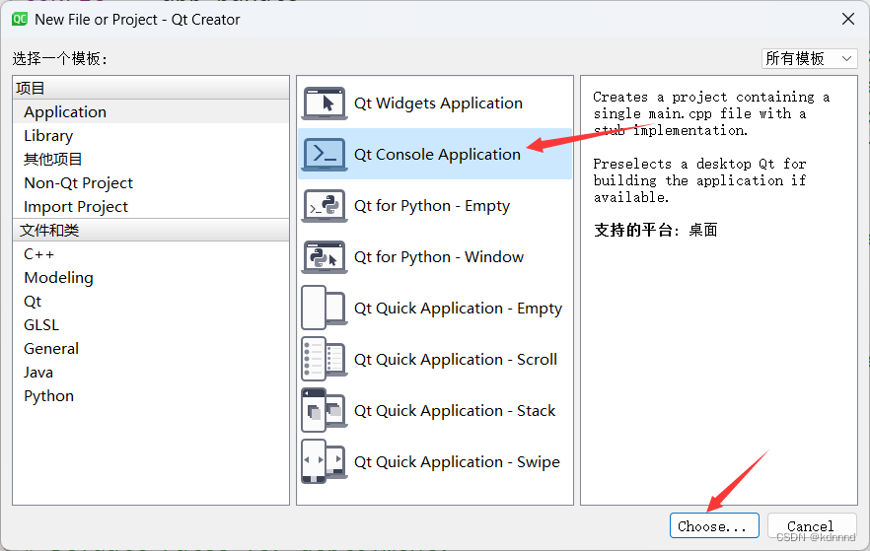Close the New File or Project dialog
This screenshot has height=551, width=870.
coord(848,20)
